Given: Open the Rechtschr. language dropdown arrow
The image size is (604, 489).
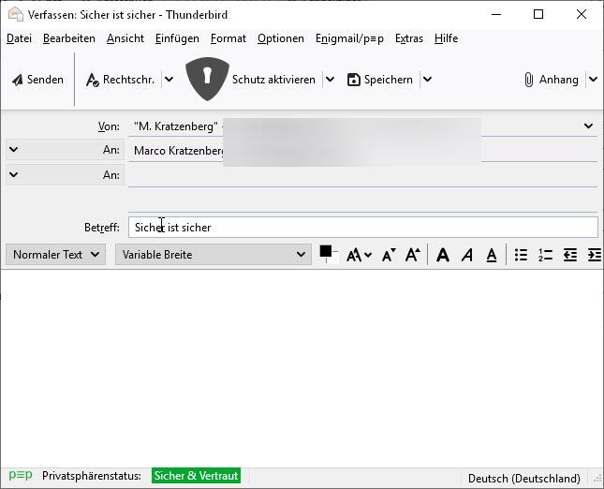Looking at the screenshot, I should point(169,80).
